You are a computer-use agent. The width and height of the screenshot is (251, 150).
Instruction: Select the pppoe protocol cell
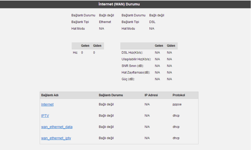(x=177, y=105)
